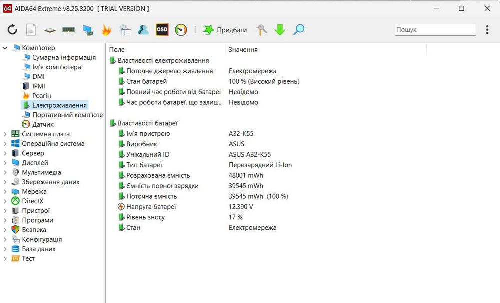Open the three-dot options menu
The height and width of the screenshot is (303, 500).
coord(487,30)
